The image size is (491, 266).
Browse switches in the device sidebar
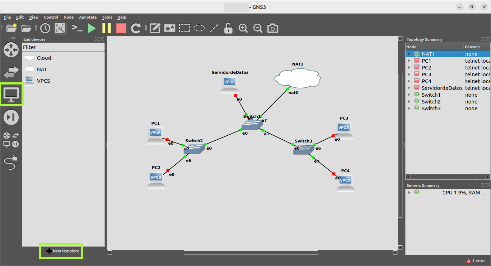click(x=11, y=73)
